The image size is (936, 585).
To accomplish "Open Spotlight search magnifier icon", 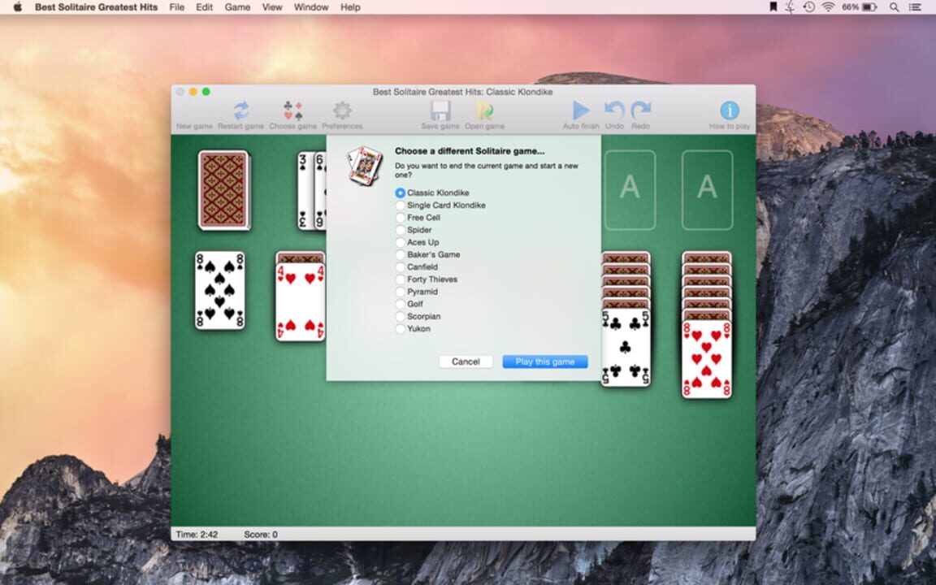I will point(895,7).
